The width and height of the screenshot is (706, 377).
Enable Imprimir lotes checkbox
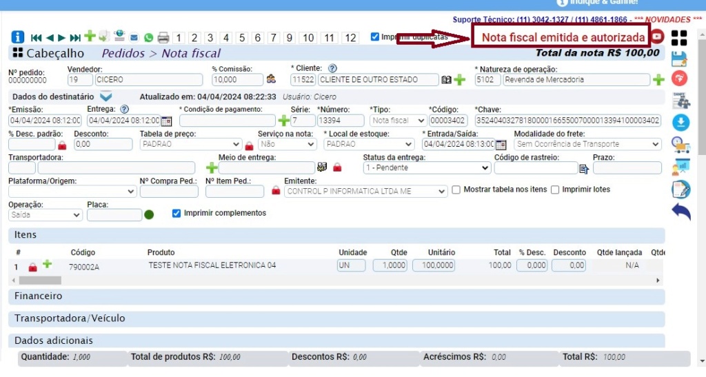(x=555, y=190)
